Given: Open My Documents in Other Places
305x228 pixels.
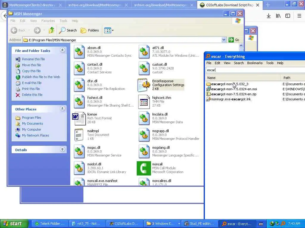Looking at the screenshot, I should pyautogui.click(x=32, y=124).
